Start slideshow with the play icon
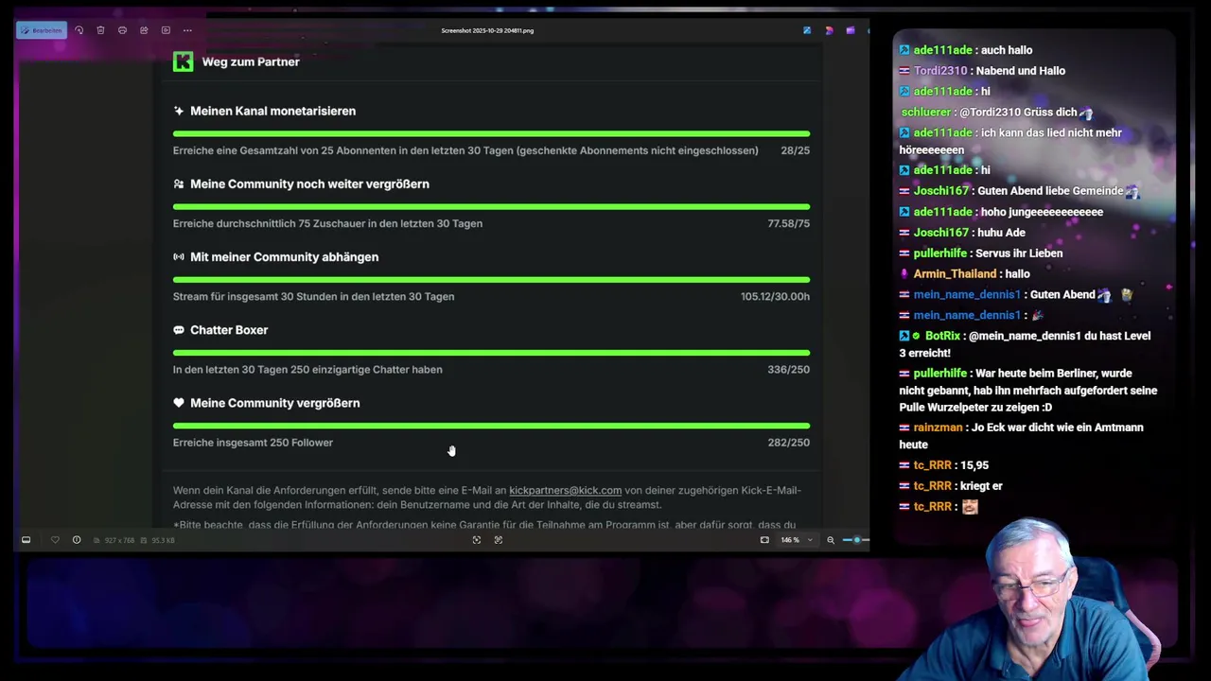The width and height of the screenshot is (1211, 681). coord(166,30)
